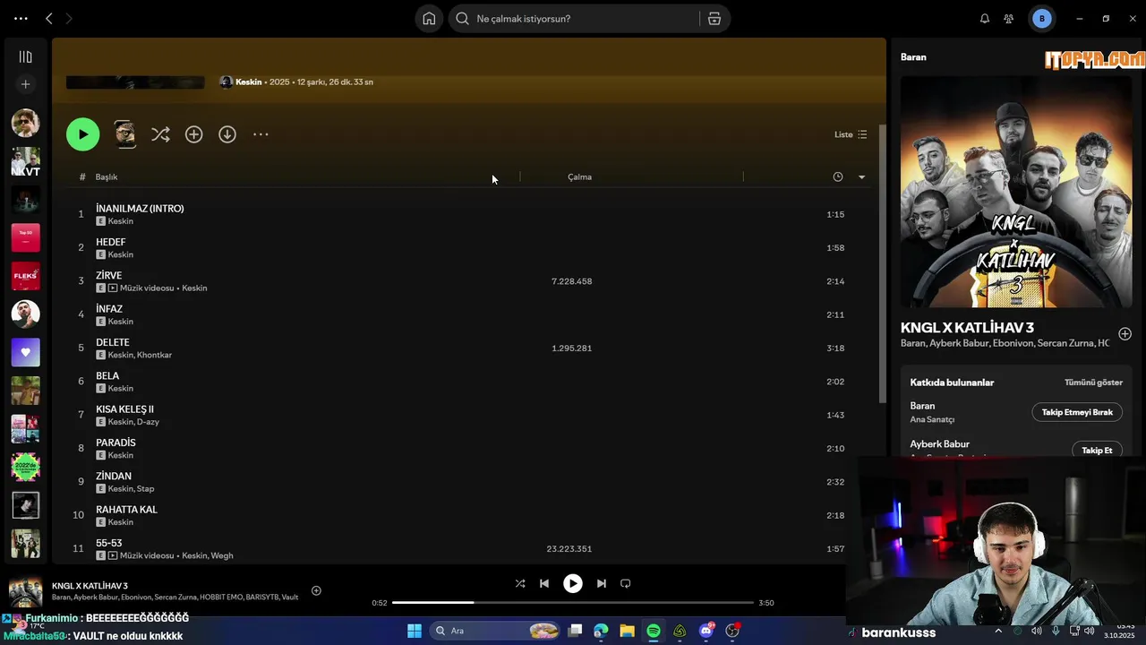Open the Spotify Home page
The width and height of the screenshot is (1146, 645).
429,18
